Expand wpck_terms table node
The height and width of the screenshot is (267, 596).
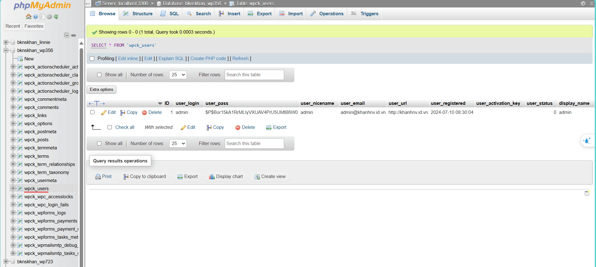[13, 156]
